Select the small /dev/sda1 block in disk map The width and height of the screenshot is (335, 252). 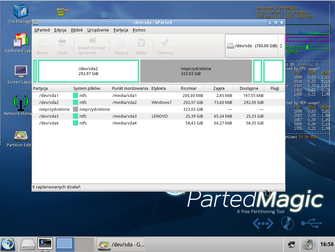coord(35,71)
